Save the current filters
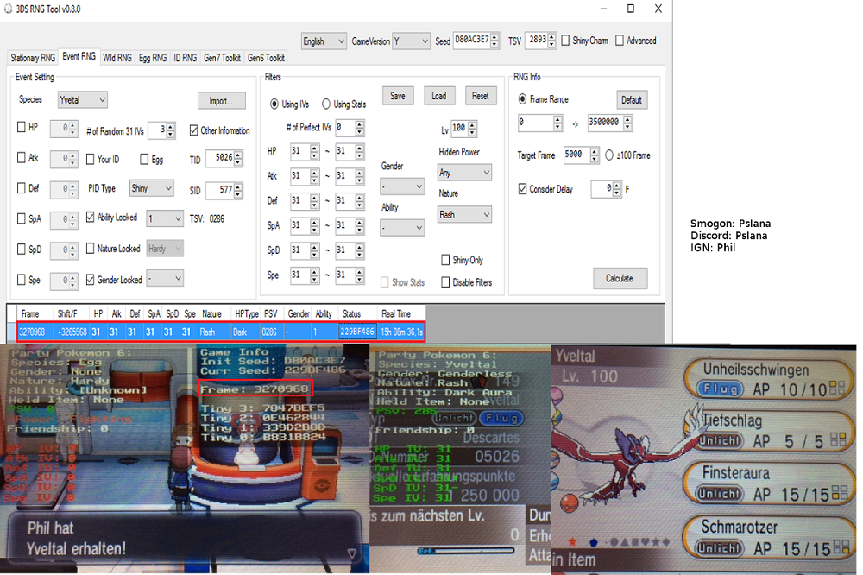This screenshot has height=575, width=863. [397, 96]
